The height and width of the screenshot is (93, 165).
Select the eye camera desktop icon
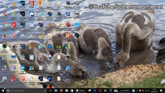[x=77, y=15]
